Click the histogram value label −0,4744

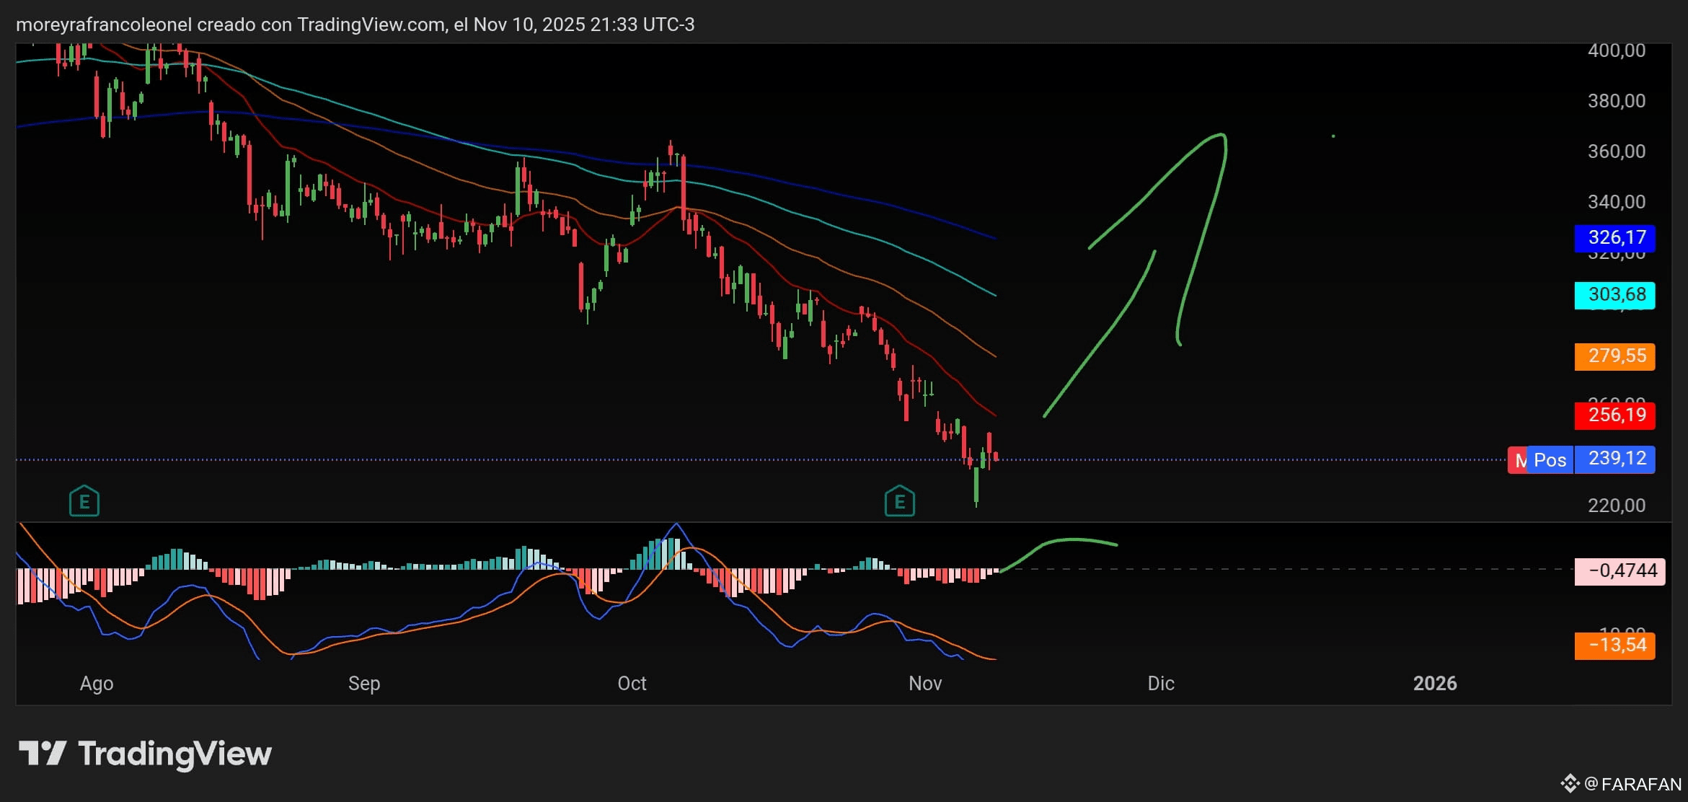(x=1619, y=570)
